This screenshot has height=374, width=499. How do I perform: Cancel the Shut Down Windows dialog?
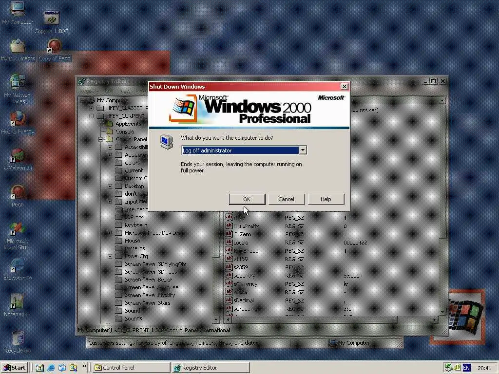coord(286,199)
